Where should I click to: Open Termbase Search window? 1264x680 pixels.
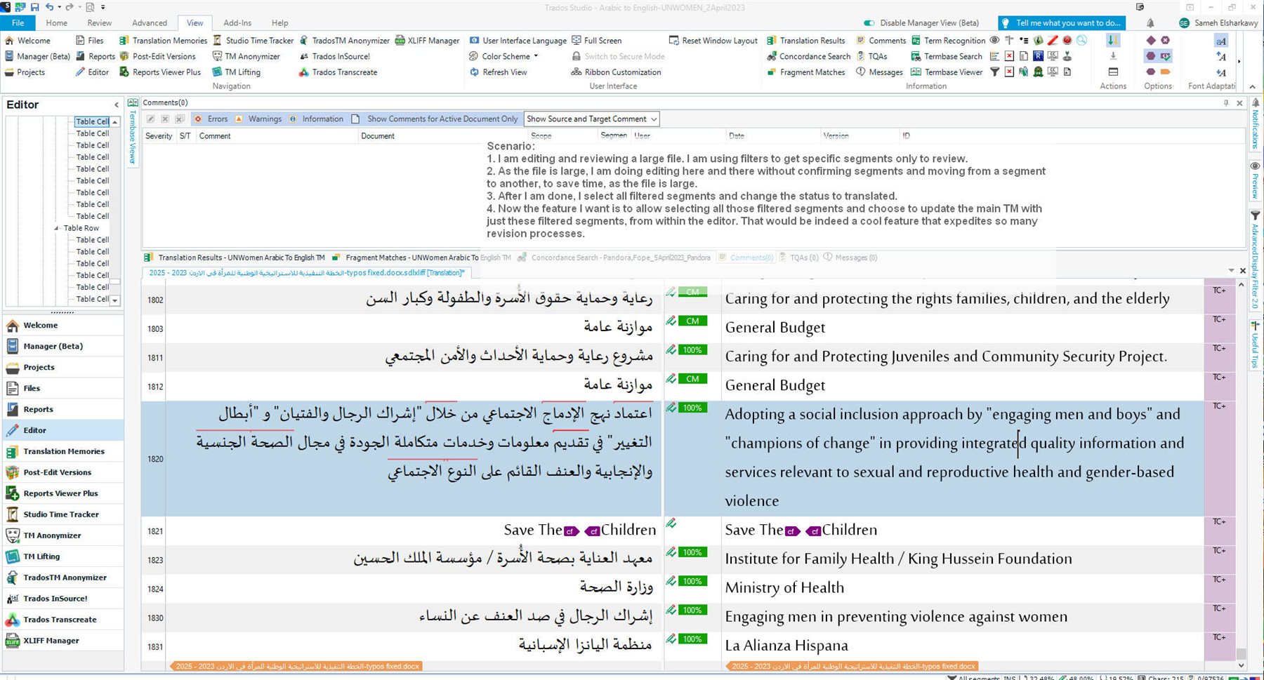pyautogui.click(x=946, y=56)
